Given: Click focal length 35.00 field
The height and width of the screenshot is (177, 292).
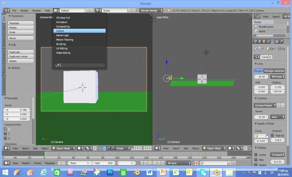Looking at the screenshot, I should 261,77.
